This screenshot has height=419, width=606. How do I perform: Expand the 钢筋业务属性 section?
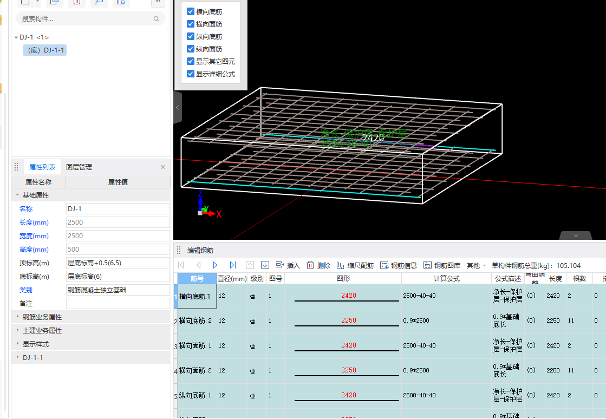pos(17,317)
